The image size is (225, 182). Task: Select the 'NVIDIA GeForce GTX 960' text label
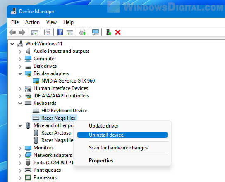pos(68,81)
